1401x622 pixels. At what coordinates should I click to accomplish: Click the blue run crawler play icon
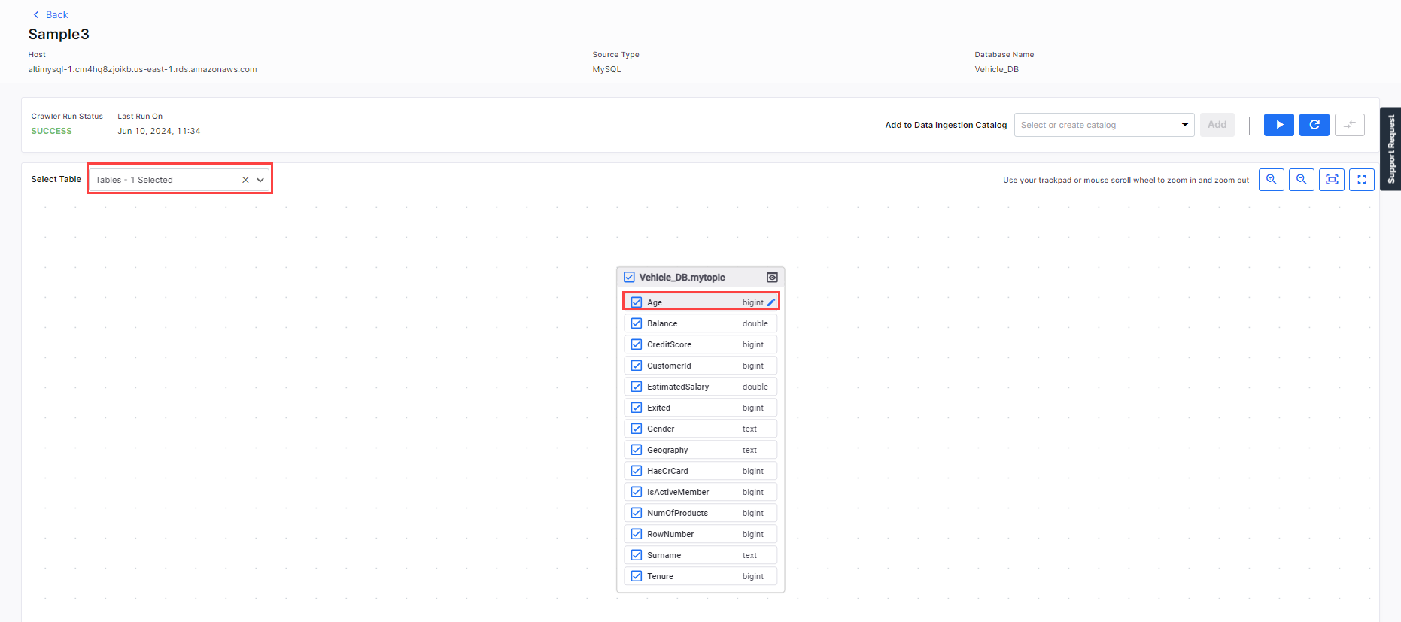click(1279, 125)
